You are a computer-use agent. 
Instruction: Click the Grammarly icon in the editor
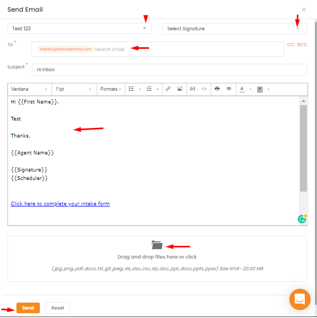(x=302, y=219)
